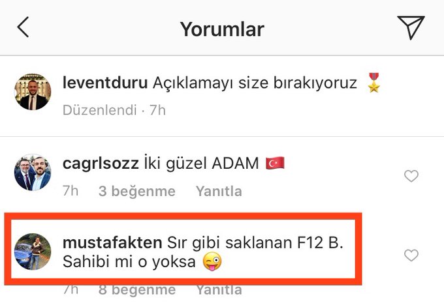Tap the Yorumlar header title
444x305 pixels.
click(222, 29)
